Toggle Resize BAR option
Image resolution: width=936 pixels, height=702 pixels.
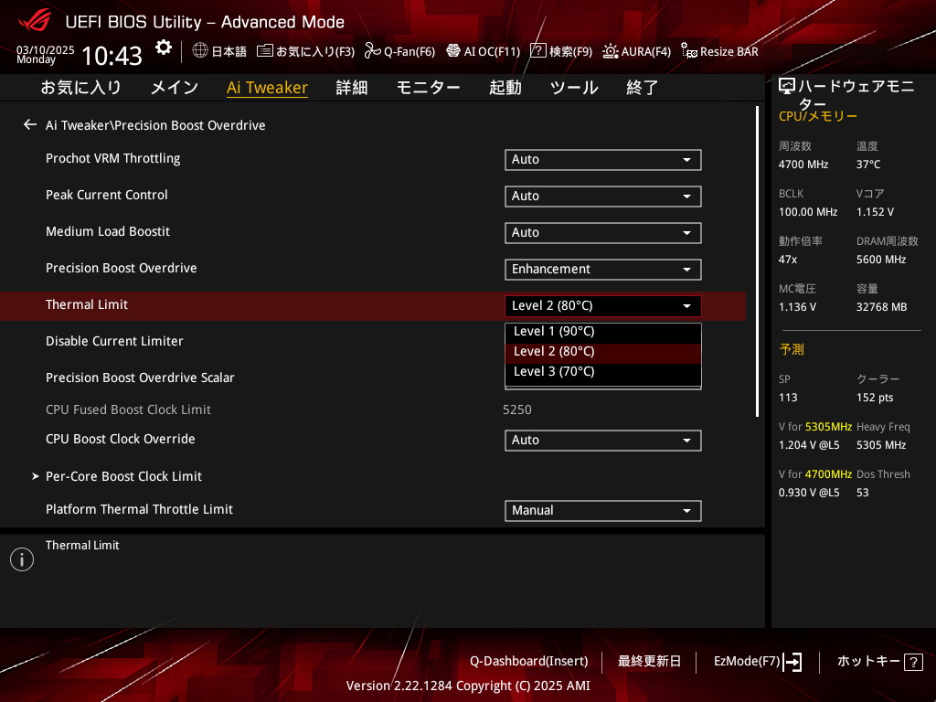pyautogui.click(x=719, y=51)
